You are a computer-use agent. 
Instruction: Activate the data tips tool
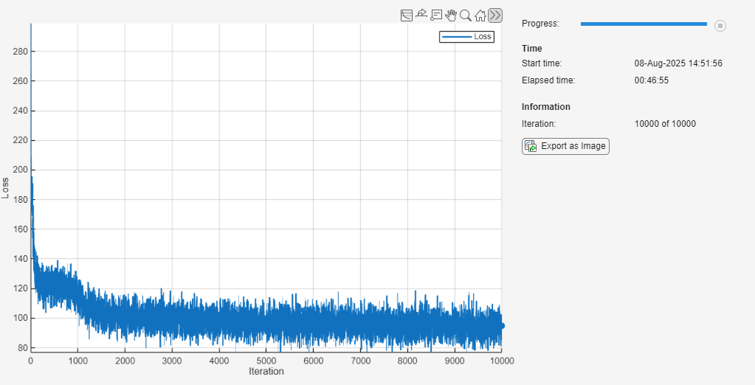point(436,15)
